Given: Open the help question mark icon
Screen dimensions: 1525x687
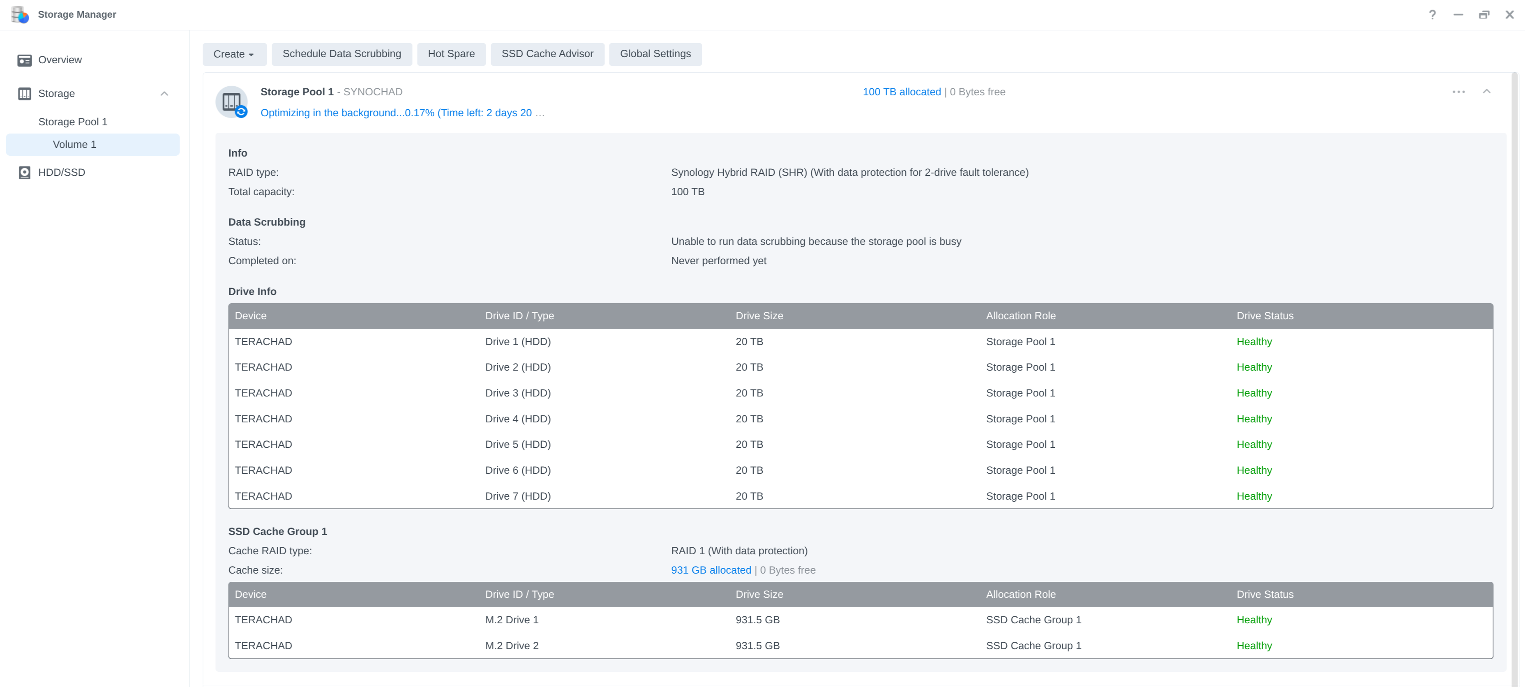Looking at the screenshot, I should [x=1432, y=15].
